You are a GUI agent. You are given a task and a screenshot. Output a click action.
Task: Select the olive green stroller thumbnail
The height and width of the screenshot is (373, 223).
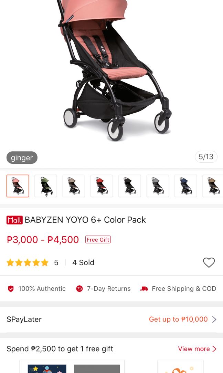pyautogui.click(x=46, y=186)
